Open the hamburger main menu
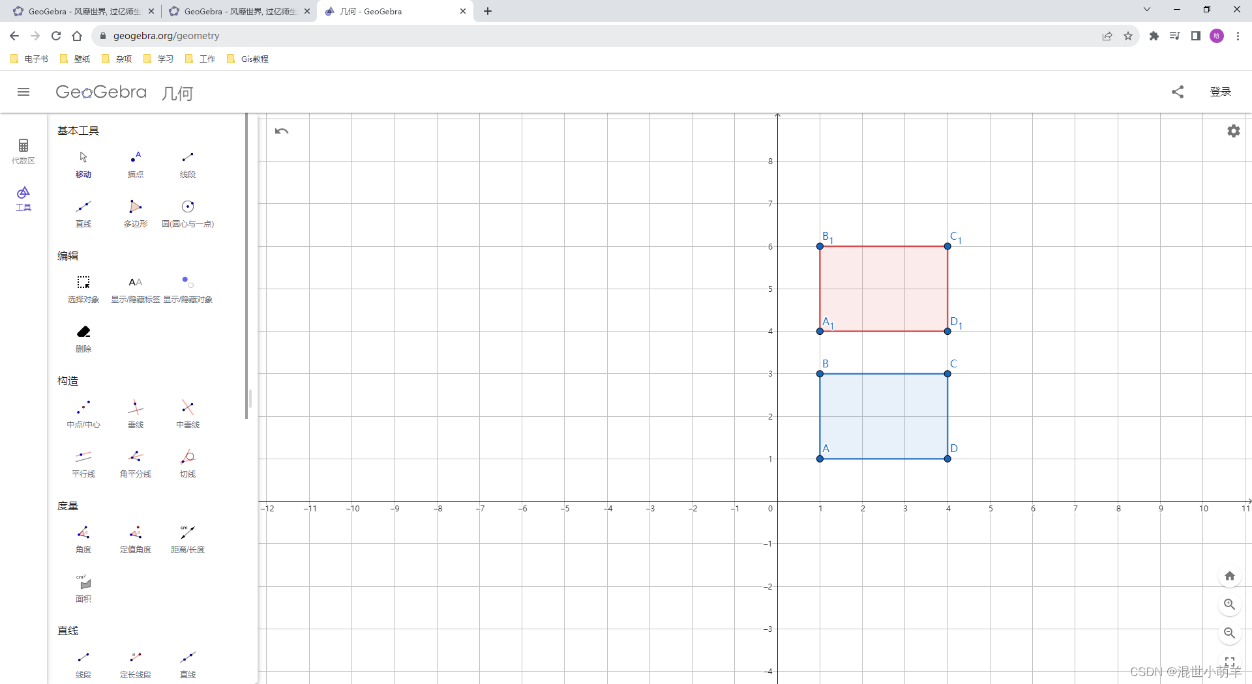The image size is (1252, 684). pos(23,92)
